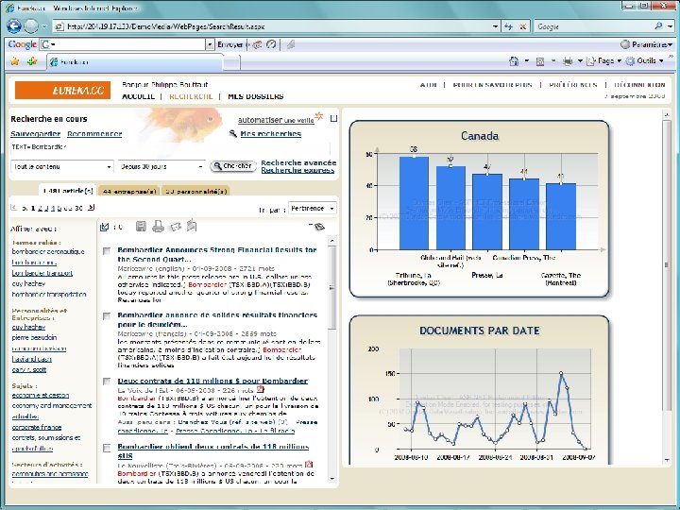This screenshot has width=680, height=510.
Task: Open the Depuis 30 jours date dropdown
Action: coord(161,166)
